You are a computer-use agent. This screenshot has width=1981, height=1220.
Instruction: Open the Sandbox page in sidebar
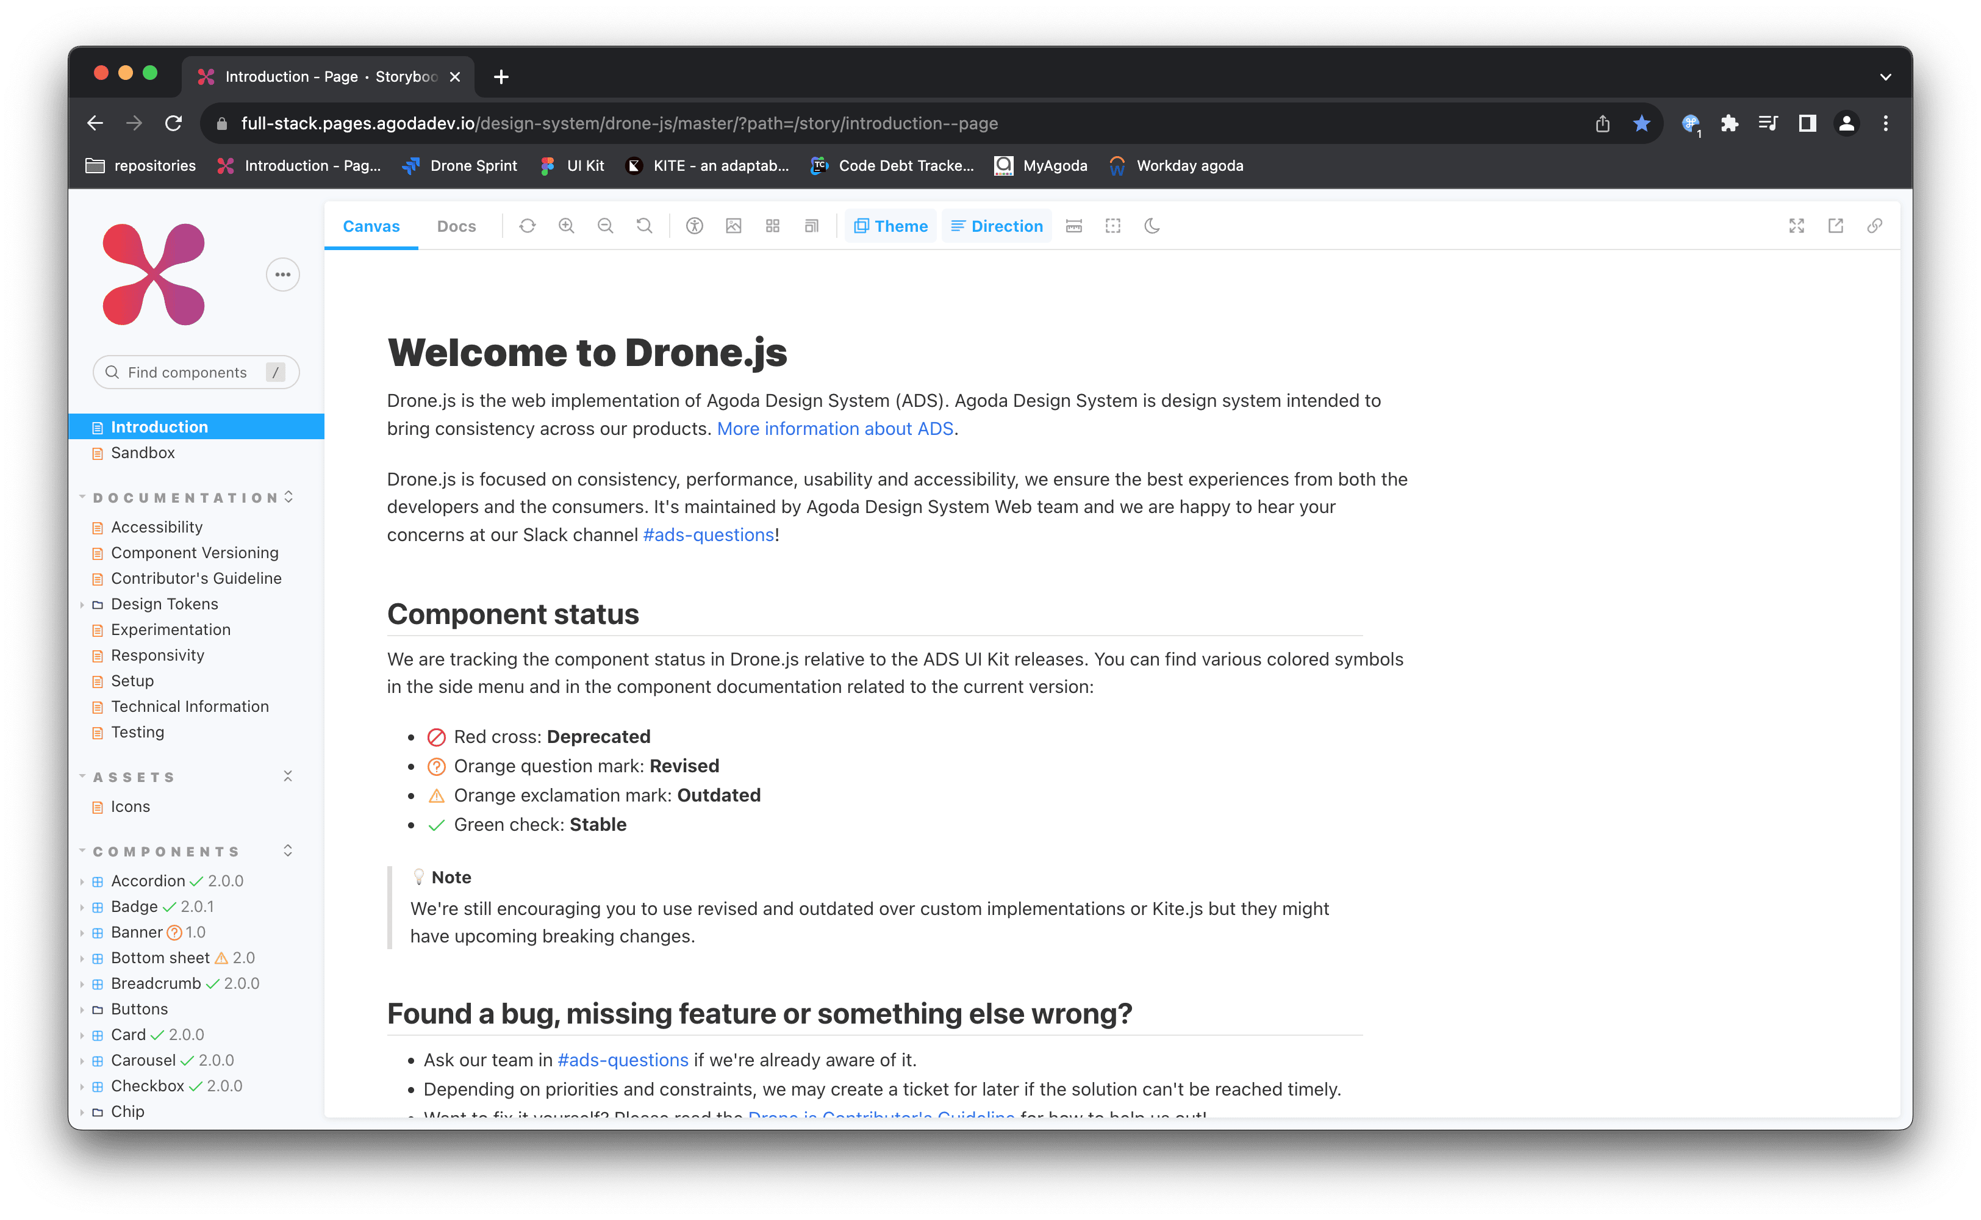click(143, 453)
